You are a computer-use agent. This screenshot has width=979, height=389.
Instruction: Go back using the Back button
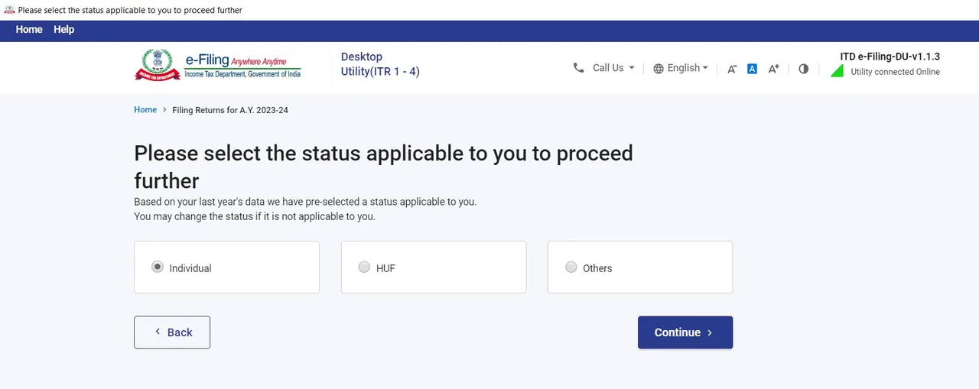click(172, 332)
